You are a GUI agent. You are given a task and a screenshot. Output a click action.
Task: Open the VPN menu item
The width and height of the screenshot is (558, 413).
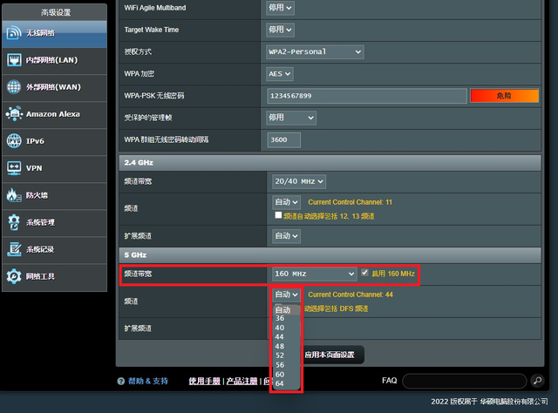pyautogui.click(x=54, y=169)
